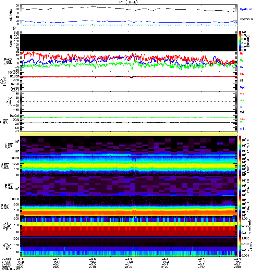Click the 2040 time tick label
This screenshot has width=257, height=274.
tap(92, 267)
